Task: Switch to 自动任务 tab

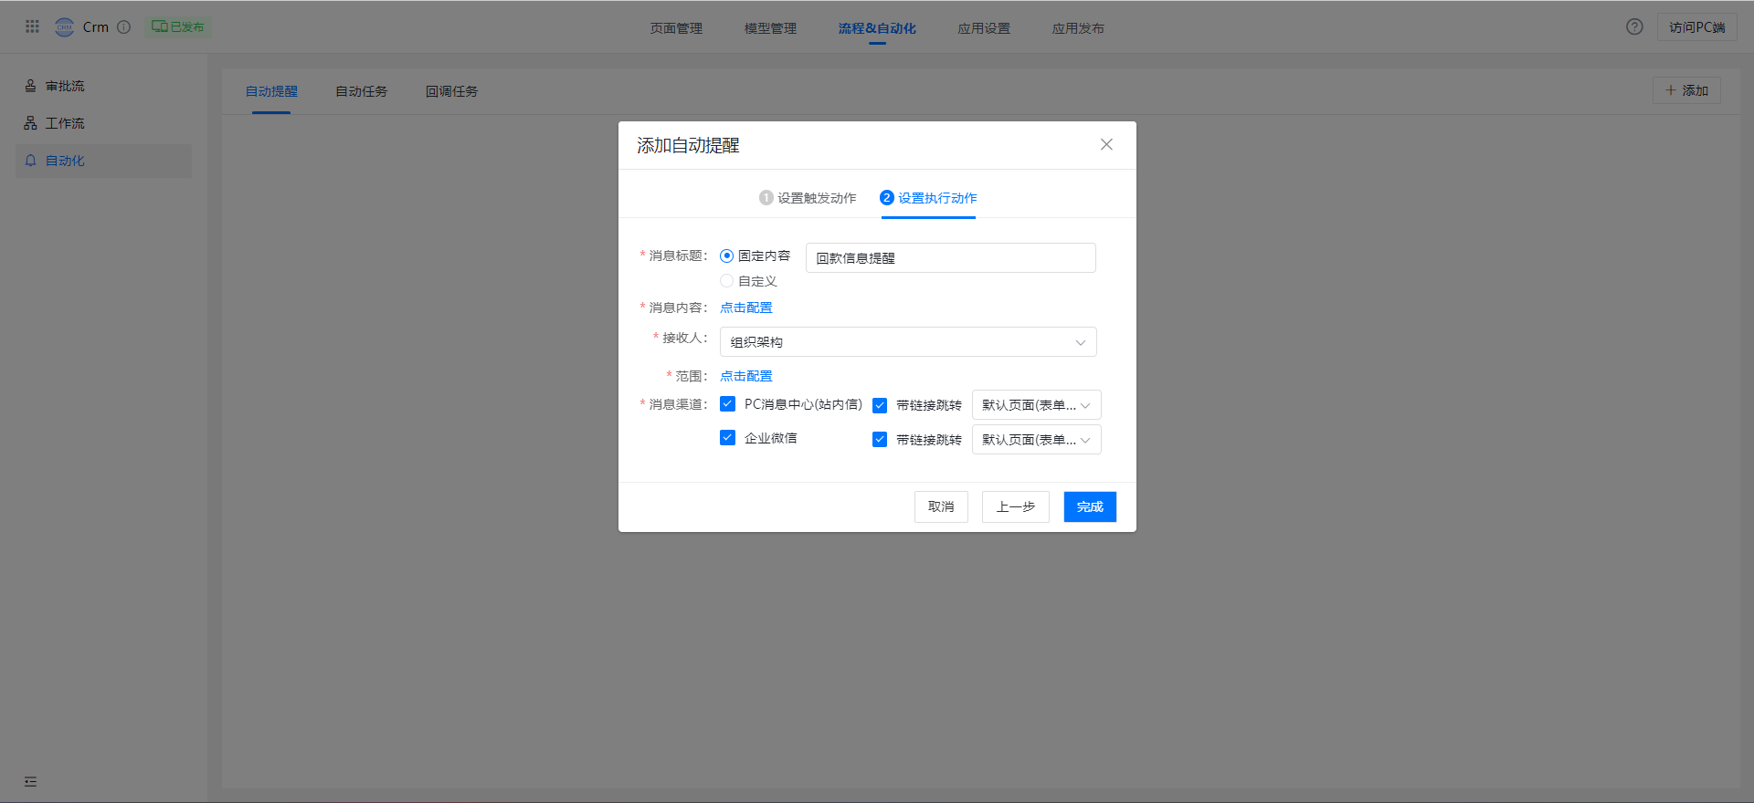Action: (361, 91)
